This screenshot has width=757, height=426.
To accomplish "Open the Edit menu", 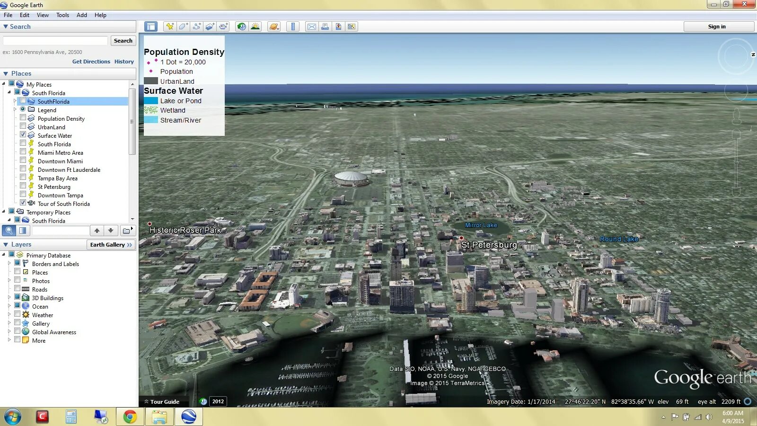I will [x=25, y=15].
